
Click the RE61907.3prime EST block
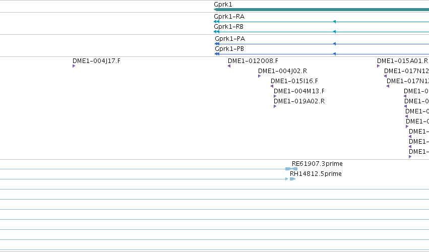point(291,169)
